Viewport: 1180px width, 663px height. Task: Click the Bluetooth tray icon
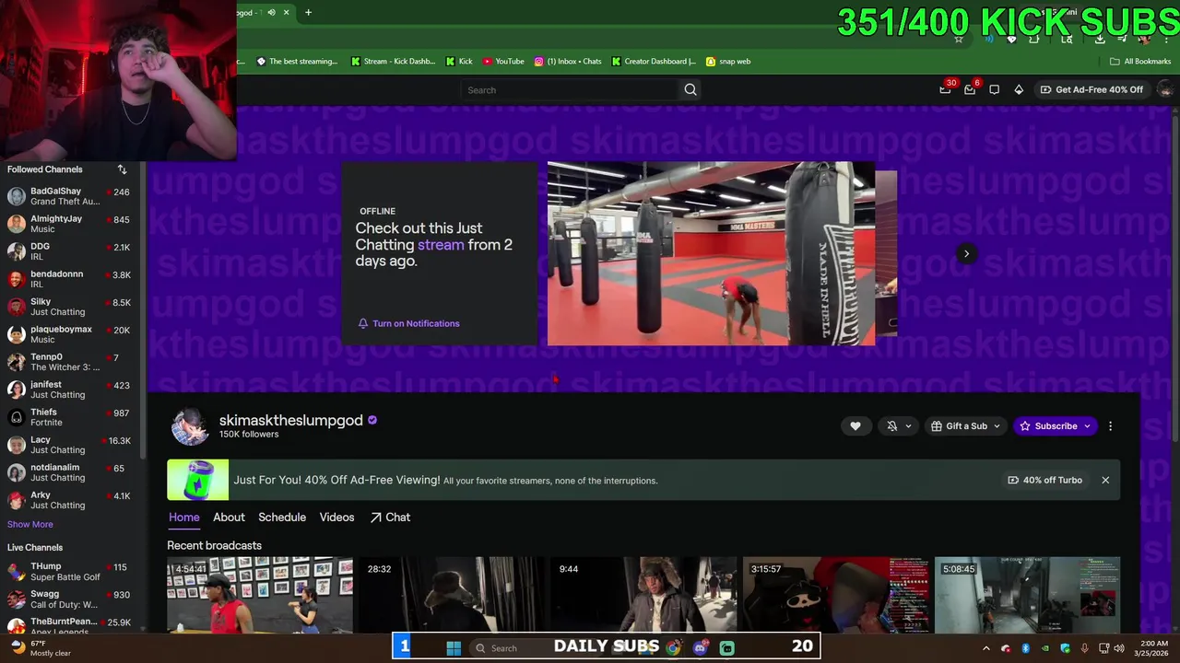(x=1025, y=648)
